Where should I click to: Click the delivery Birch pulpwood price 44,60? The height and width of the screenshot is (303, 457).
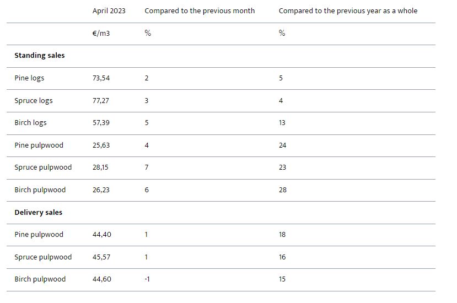pyautogui.click(x=101, y=279)
